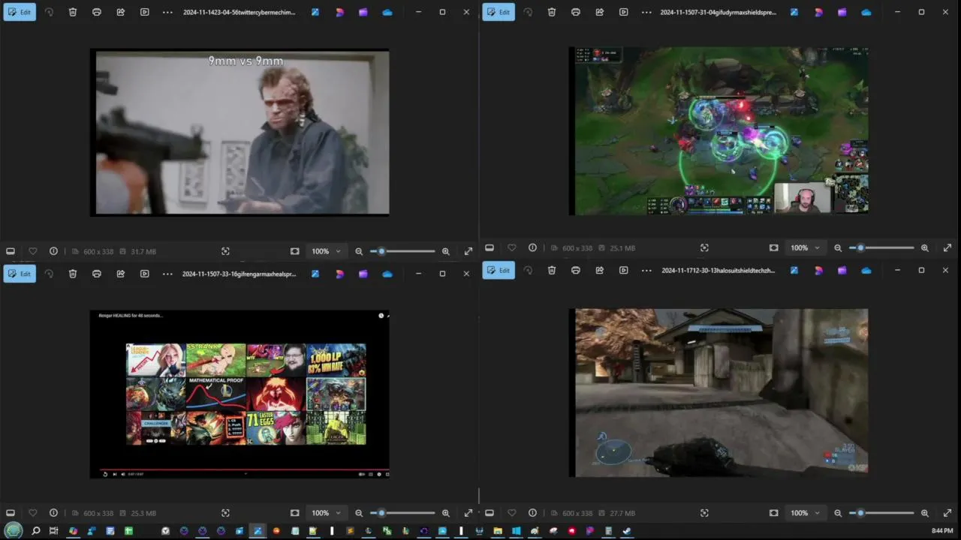
Task: Delete the halosuitshieldtechzh image
Action: (x=552, y=270)
